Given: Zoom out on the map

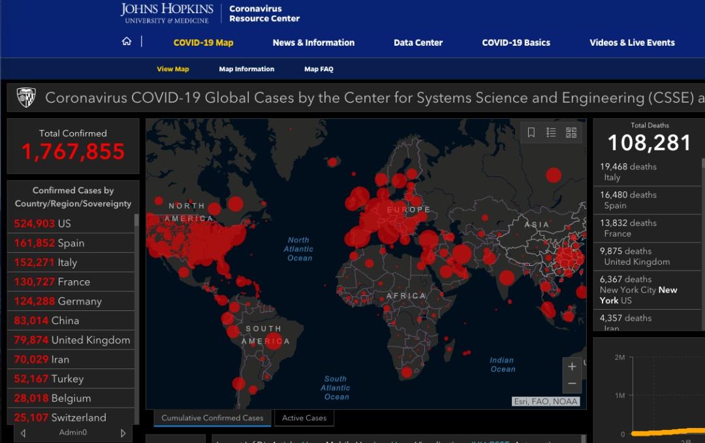Looking at the screenshot, I should pos(572,384).
